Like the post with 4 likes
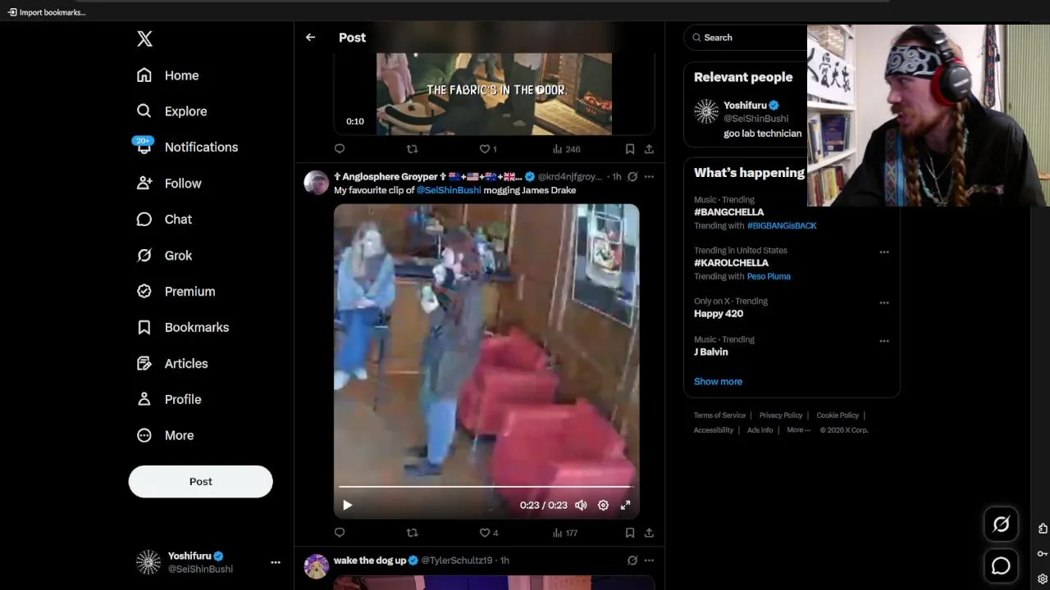The width and height of the screenshot is (1050, 590). [x=489, y=533]
